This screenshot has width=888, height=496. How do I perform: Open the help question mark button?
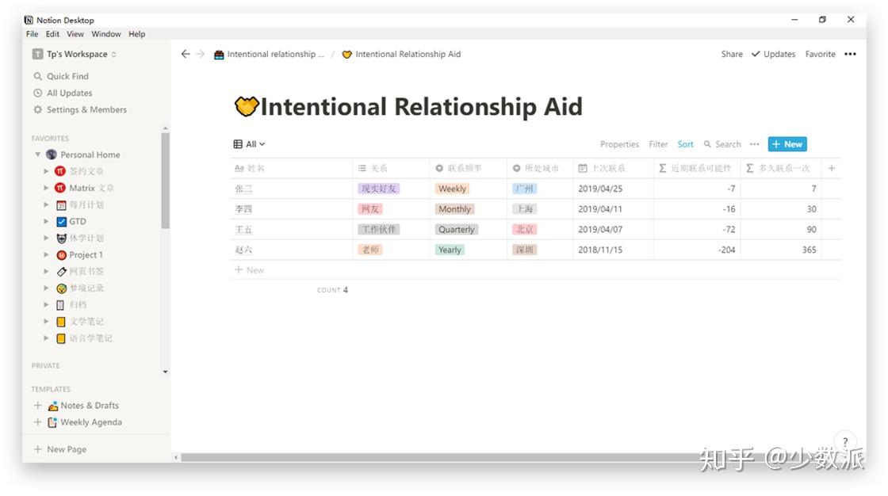(x=845, y=442)
